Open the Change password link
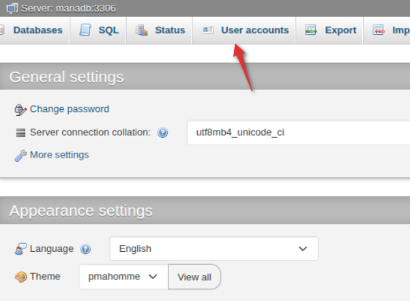 coord(70,109)
